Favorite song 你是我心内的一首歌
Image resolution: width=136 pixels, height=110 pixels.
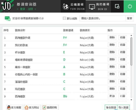[123, 74]
